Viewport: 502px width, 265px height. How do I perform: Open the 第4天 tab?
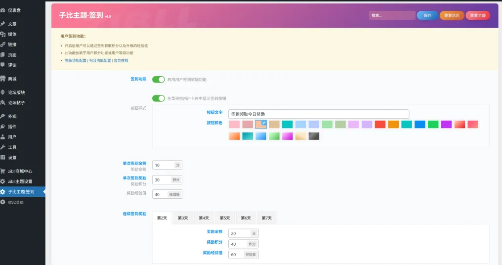tap(204, 218)
